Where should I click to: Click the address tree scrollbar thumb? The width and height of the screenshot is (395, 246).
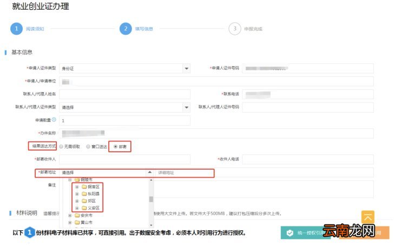tap(151, 199)
